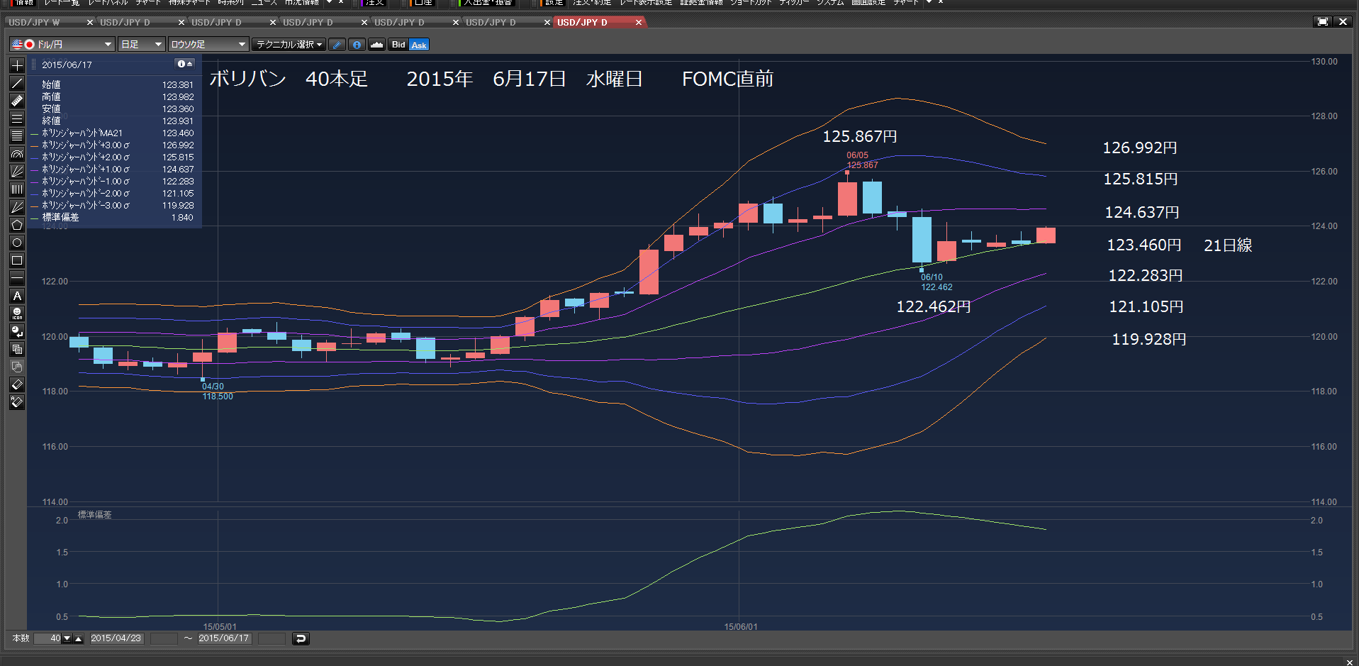Select the five-line retracement tool
Viewport: 1359px width, 666px height.
pos(17,136)
